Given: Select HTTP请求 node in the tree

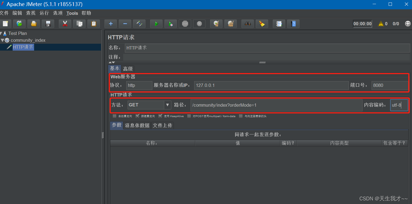Looking at the screenshot, I should (23, 47).
